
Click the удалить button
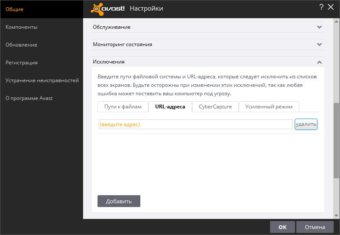tap(306, 124)
